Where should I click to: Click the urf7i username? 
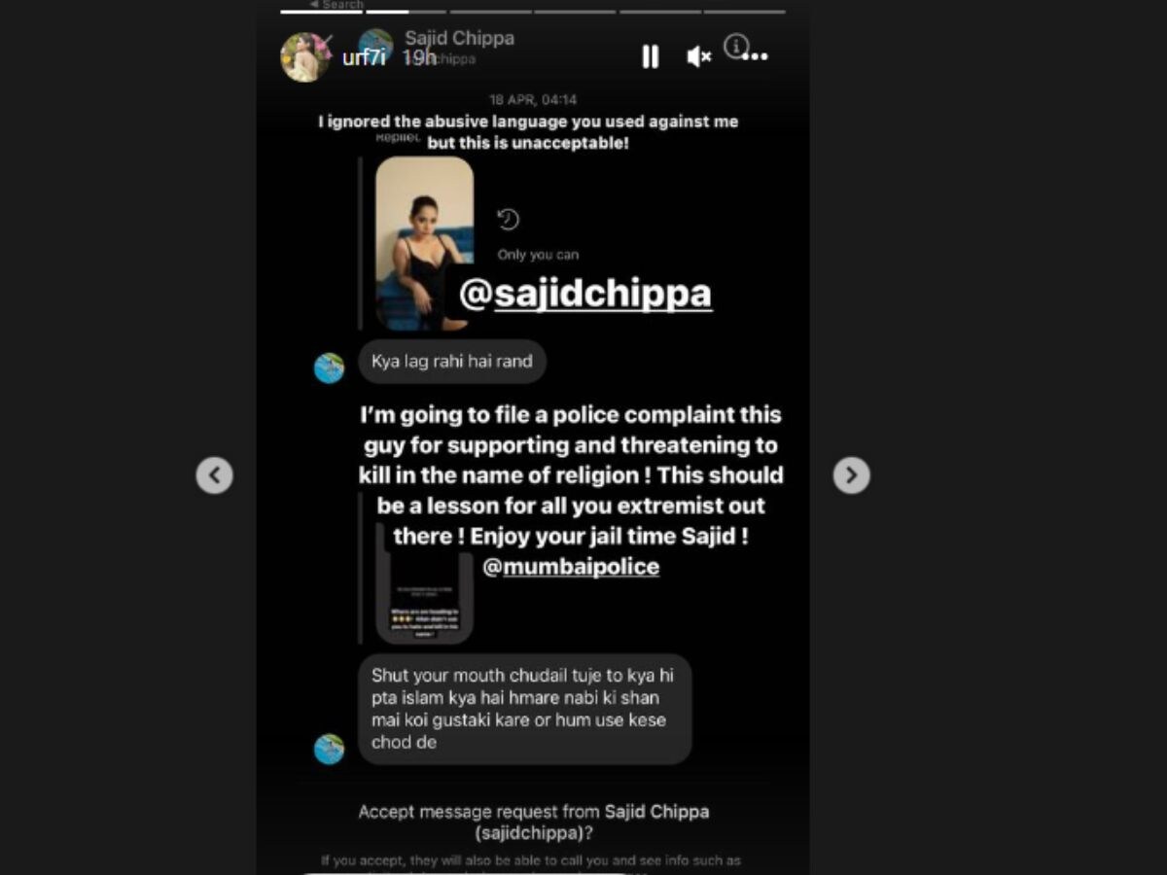click(x=364, y=57)
